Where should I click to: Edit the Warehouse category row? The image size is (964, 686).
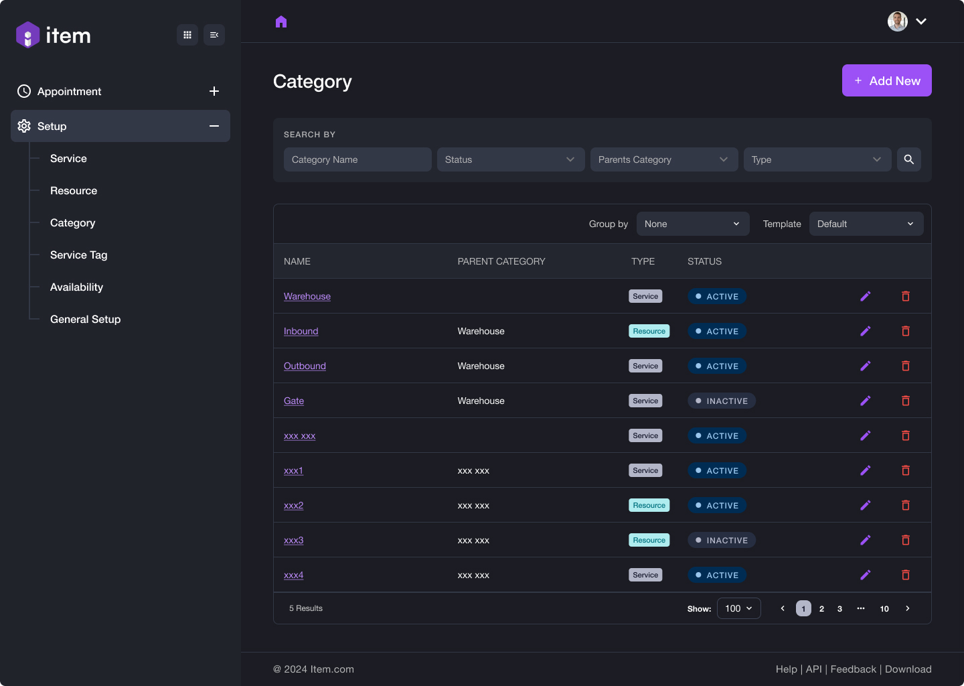[x=866, y=296]
